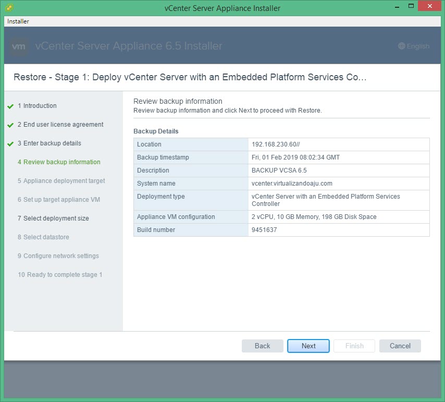Image resolution: width=445 pixels, height=402 pixels.
Task: Click the Back button
Action: point(263,346)
